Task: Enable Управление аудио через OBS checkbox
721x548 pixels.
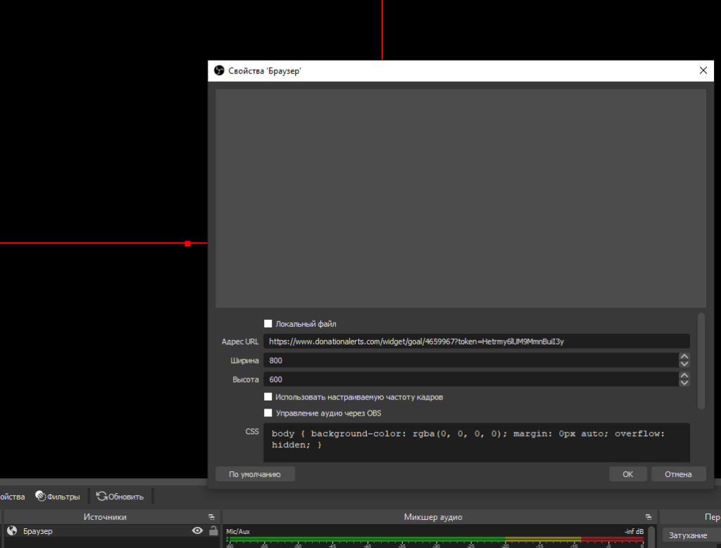Action: 268,413
